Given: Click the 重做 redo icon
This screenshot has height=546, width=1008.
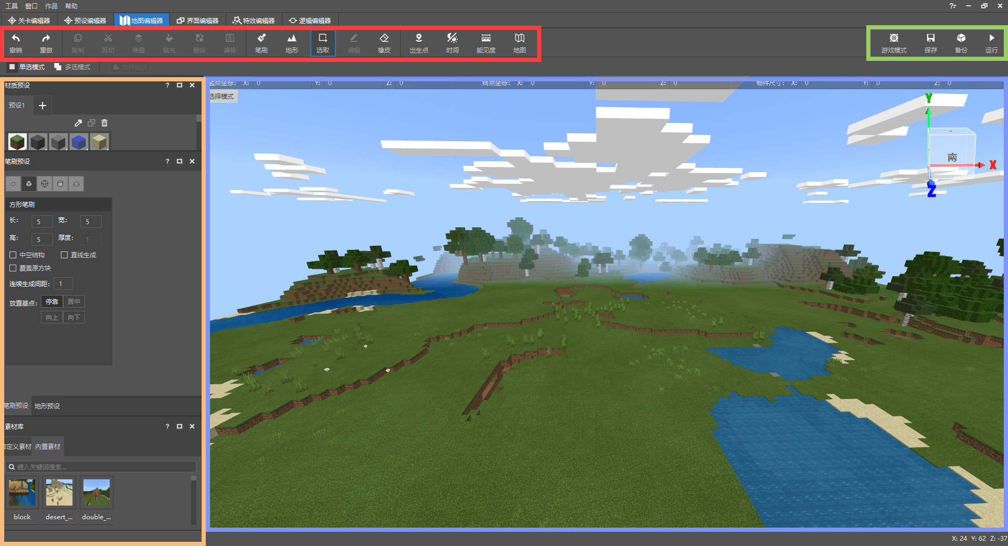Looking at the screenshot, I should coord(46,38).
